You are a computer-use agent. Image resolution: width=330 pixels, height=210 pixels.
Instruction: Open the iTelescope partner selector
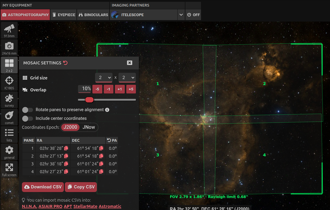[x=143, y=15]
